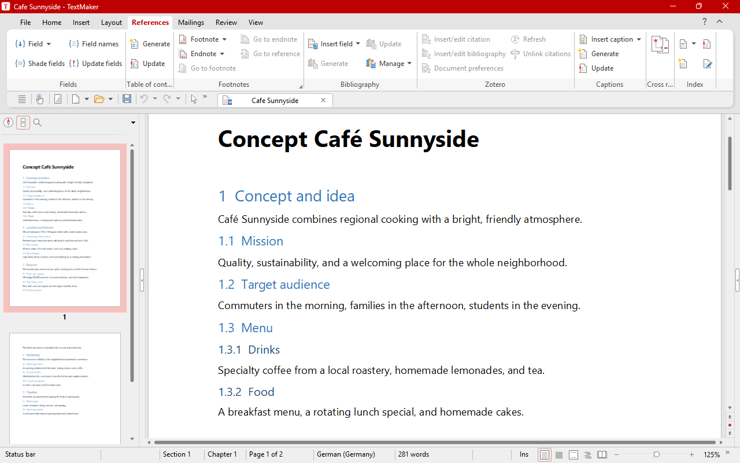The width and height of the screenshot is (740, 463).
Task: Switch to outline view in status bar
Action: (x=588, y=455)
